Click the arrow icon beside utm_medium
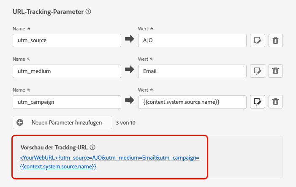 pyautogui.click(x=129, y=71)
